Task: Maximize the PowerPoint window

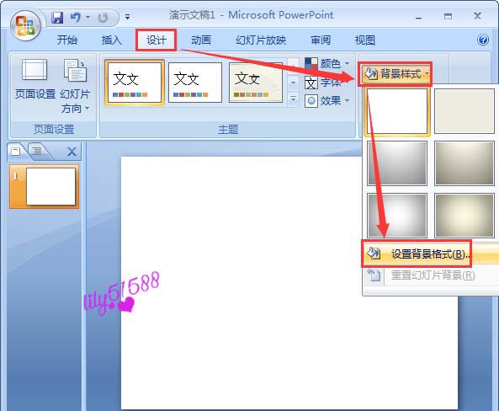Action: (448, 16)
